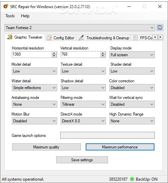Increase Horisontal resolution with up arrow

(54, 53)
